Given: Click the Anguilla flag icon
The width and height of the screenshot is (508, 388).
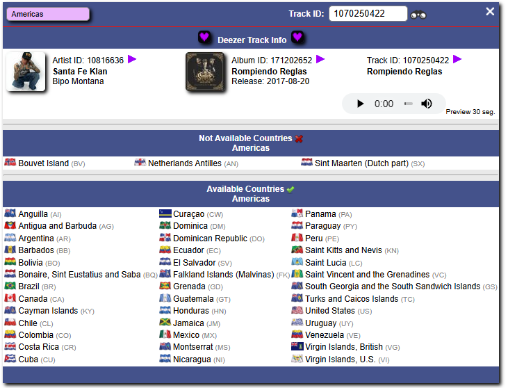Looking at the screenshot, I should click(x=10, y=213).
